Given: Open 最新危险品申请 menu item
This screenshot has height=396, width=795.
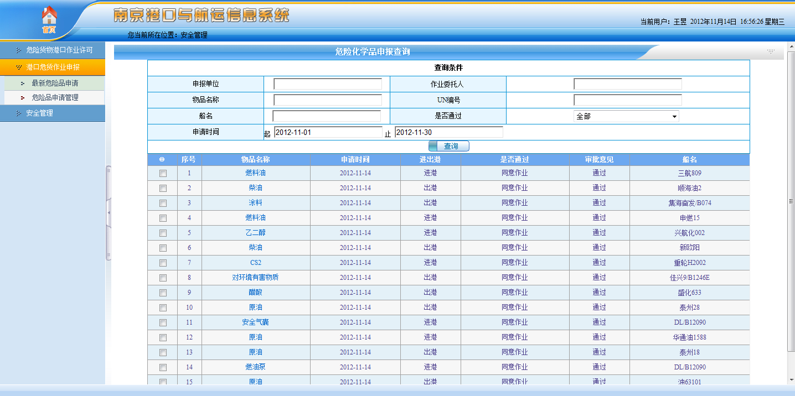Looking at the screenshot, I should (x=55, y=84).
